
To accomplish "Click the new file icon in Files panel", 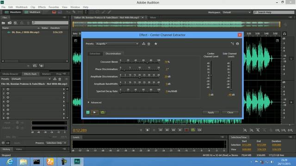I will pos(15,23).
